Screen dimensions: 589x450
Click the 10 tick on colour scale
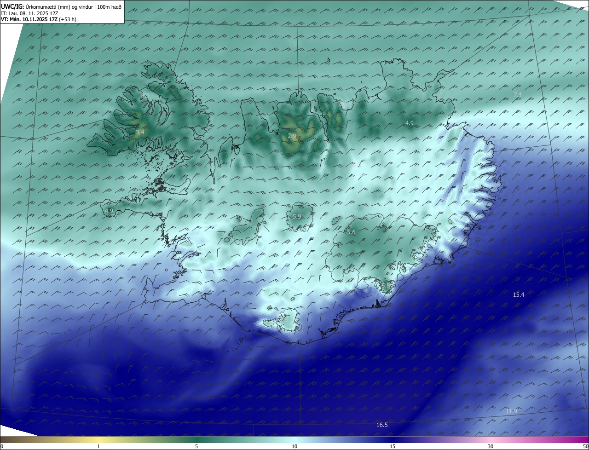click(294, 446)
